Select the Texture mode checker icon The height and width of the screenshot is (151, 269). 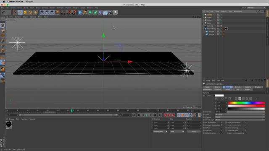point(3,31)
